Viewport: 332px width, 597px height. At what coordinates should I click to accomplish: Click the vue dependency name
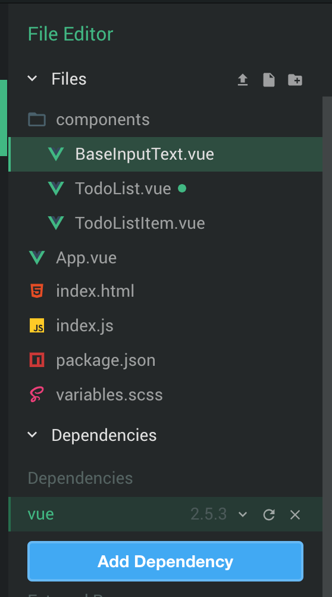40,514
